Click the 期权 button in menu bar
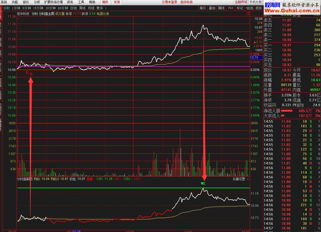This screenshot has width=321, height=232. tap(105, 2)
